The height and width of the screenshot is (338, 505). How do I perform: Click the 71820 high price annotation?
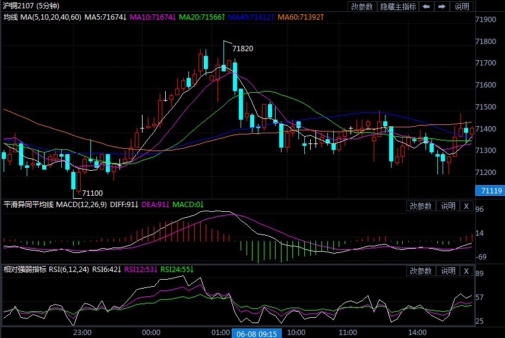[242, 49]
